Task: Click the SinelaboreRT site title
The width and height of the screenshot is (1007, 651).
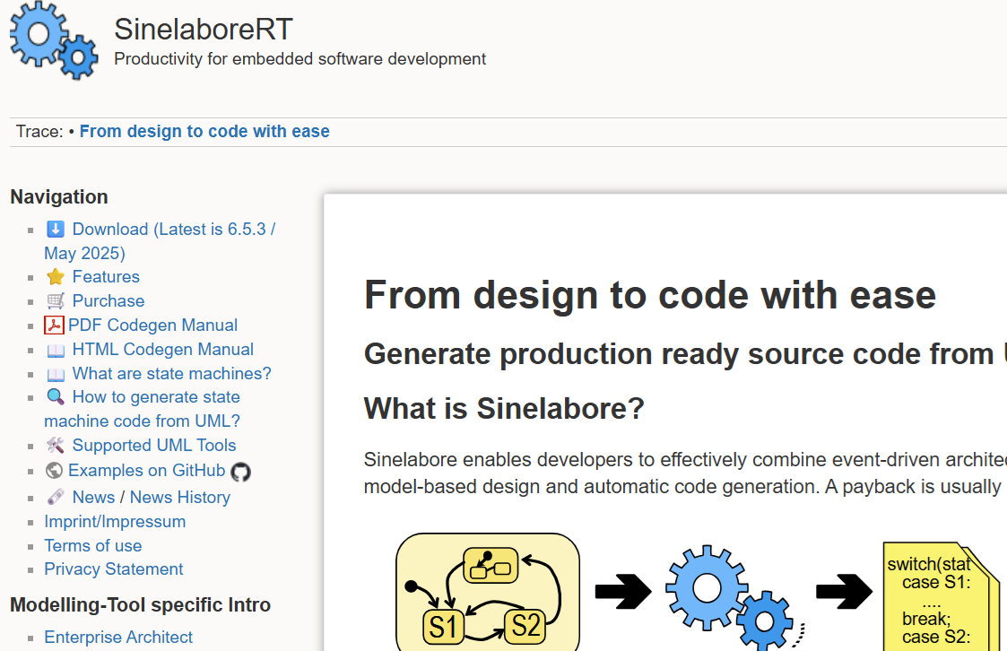Action: [x=203, y=30]
